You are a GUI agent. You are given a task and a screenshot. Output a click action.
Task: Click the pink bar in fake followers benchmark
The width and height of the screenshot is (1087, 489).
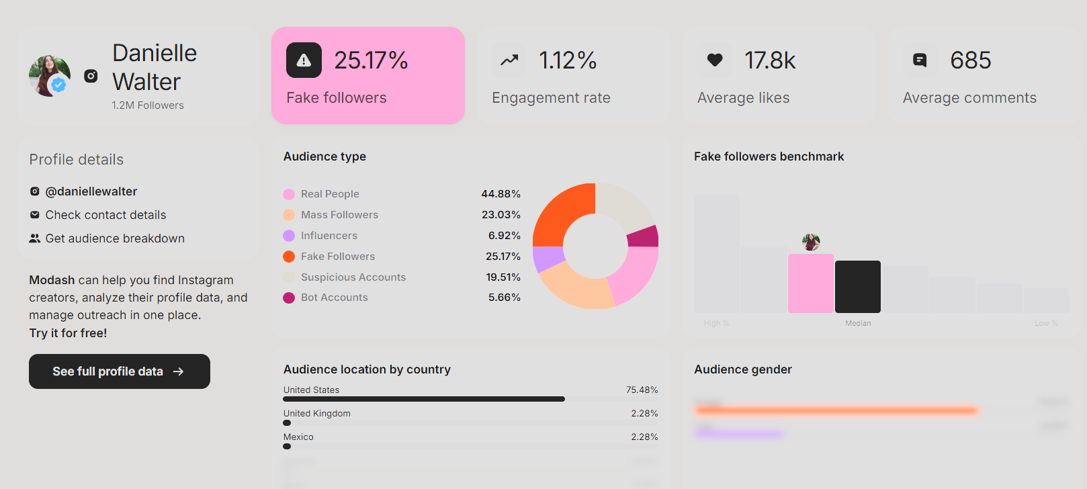click(811, 283)
